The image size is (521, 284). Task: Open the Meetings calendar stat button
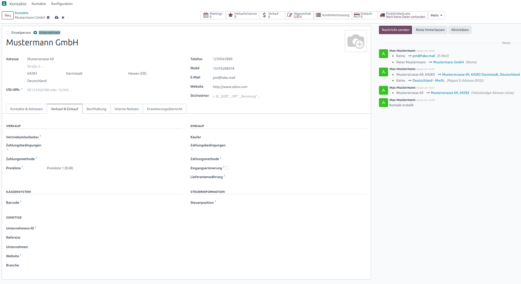pos(213,15)
